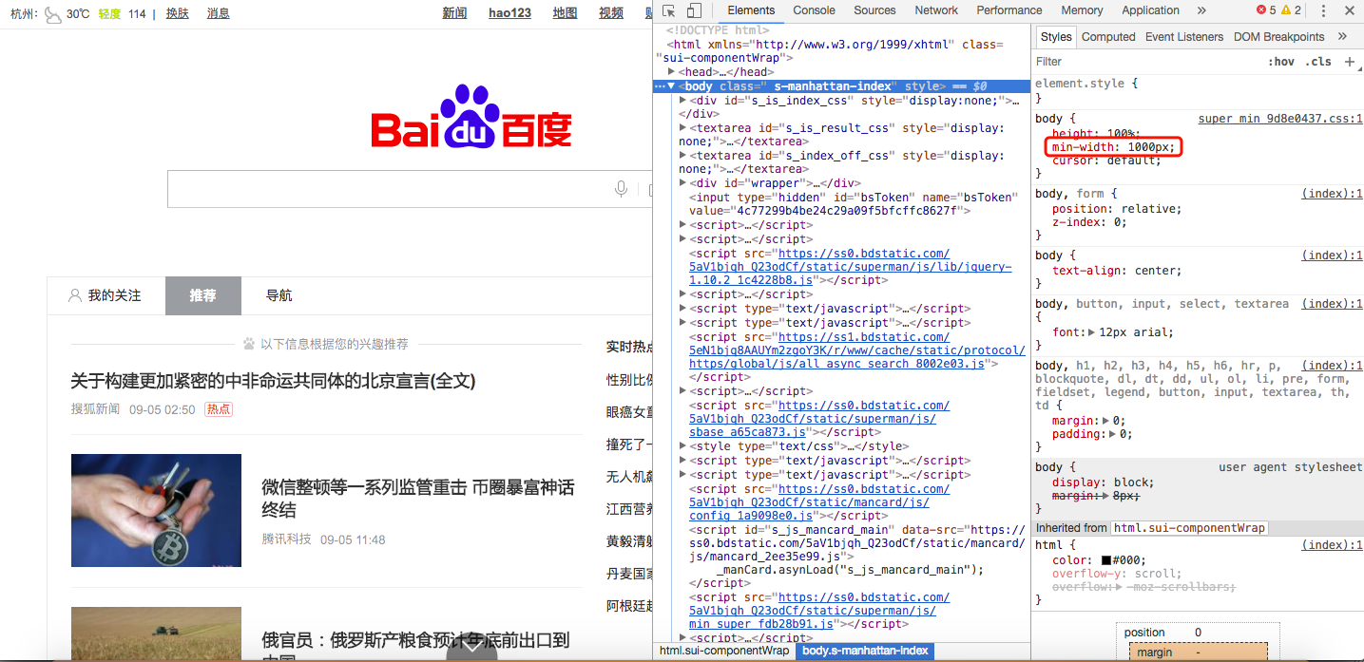Switch to the Network tab
The height and width of the screenshot is (662, 1364).
tap(935, 10)
